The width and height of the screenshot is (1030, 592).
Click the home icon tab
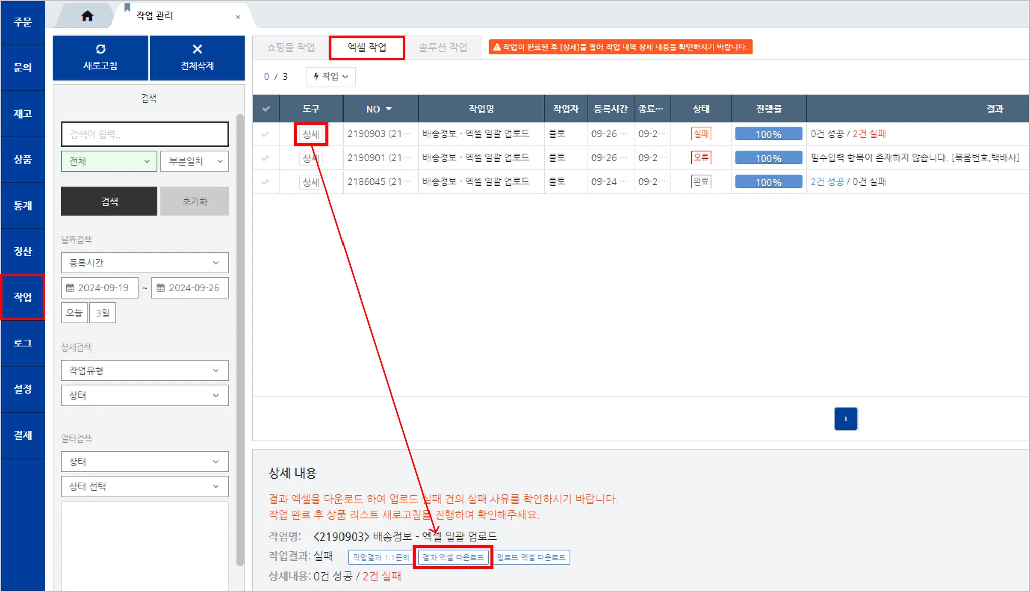point(87,16)
